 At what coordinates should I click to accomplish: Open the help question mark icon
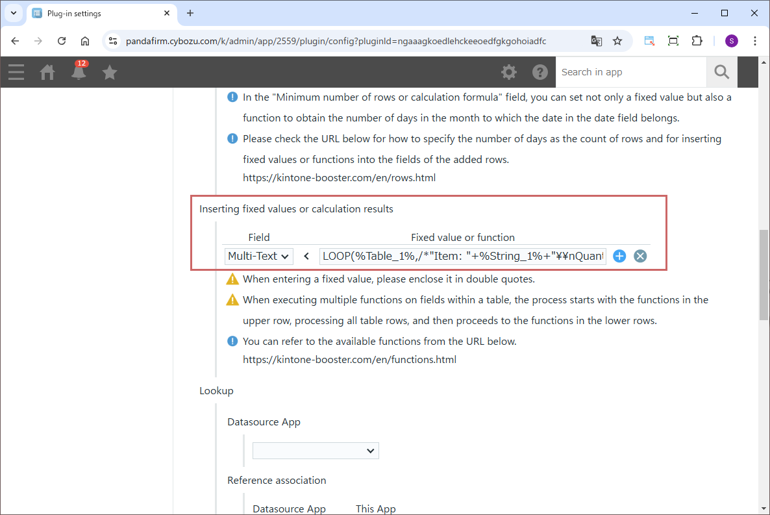(540, 72)
